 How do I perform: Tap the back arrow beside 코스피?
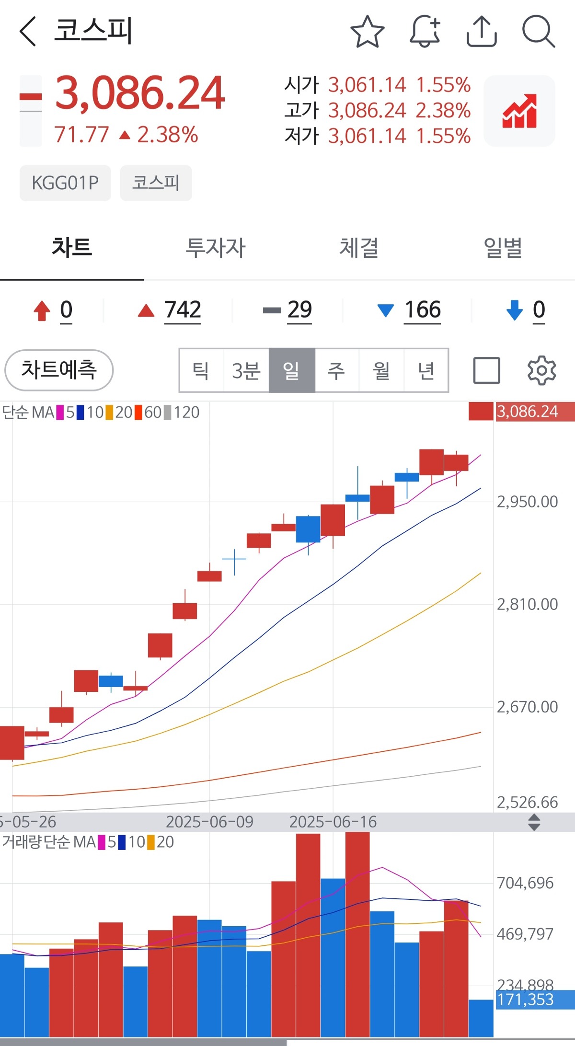[28, 32]
